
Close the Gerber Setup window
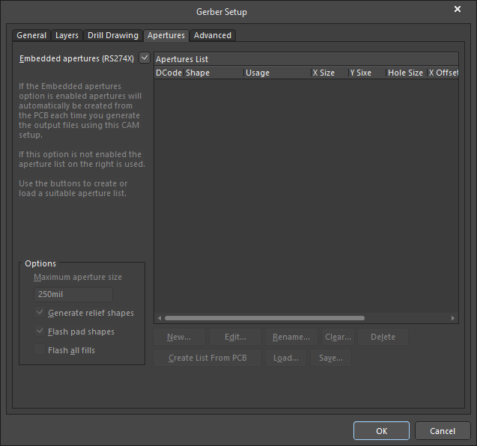[x=458, y=10]
